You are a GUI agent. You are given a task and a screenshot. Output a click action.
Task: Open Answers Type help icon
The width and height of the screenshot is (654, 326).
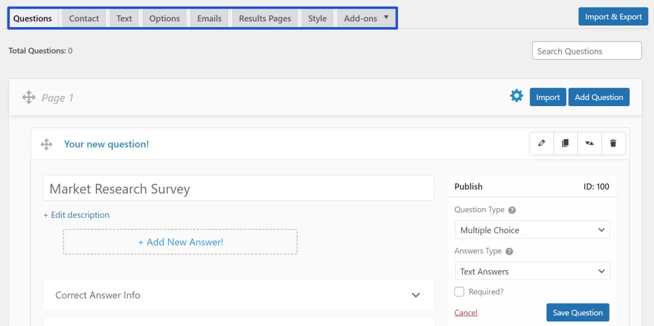509,251
